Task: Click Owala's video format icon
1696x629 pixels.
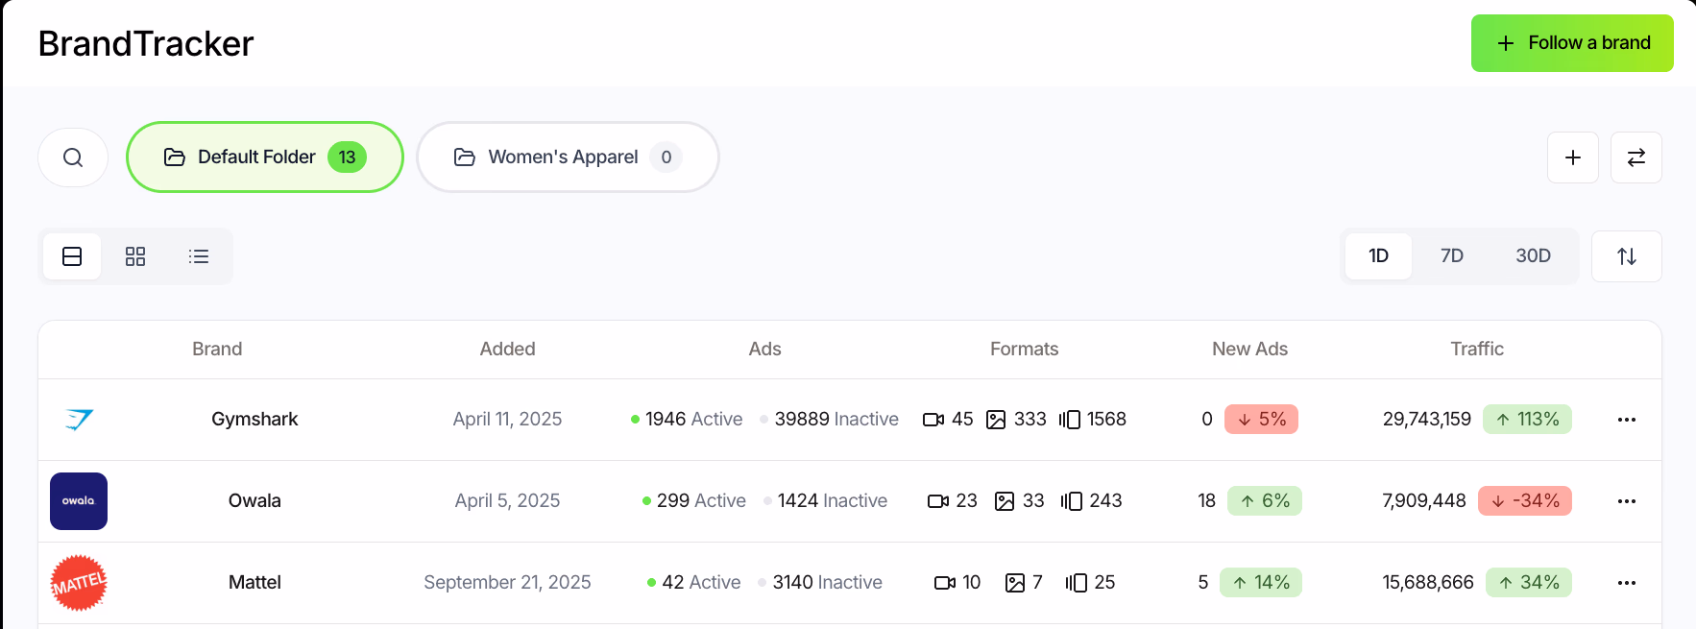Action: (938, 501)
